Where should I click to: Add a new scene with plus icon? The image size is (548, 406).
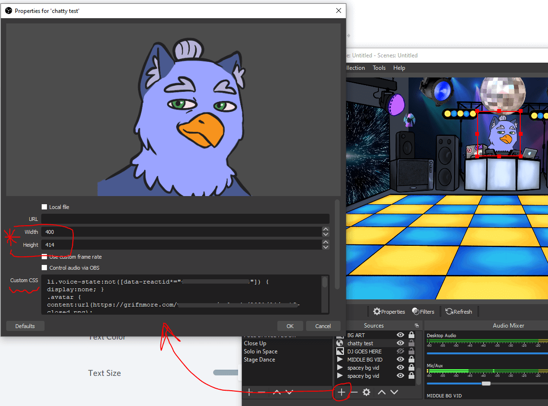coord(249,392)
